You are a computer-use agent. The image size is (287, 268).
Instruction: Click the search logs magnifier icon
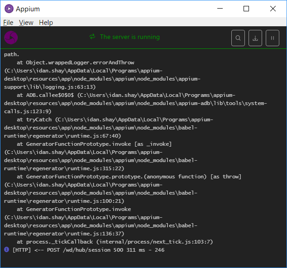(x=238, y=38)
